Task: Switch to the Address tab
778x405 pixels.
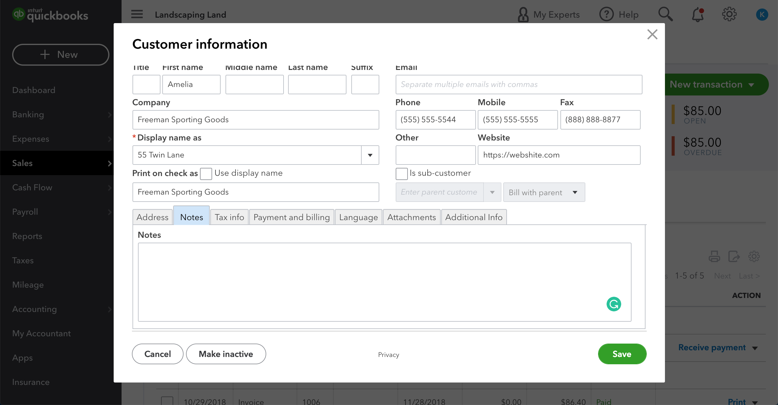Action: tap(152, 217)
